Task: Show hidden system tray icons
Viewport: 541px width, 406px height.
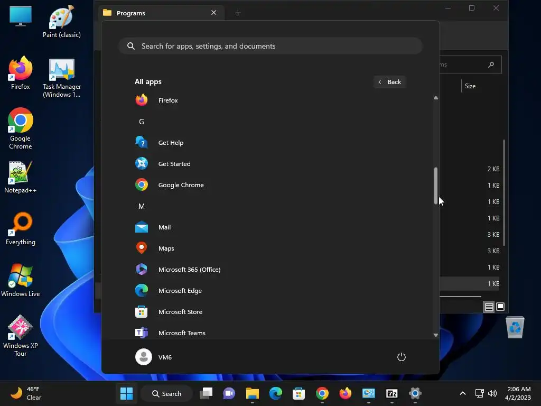Action: (x=463, y=393)
